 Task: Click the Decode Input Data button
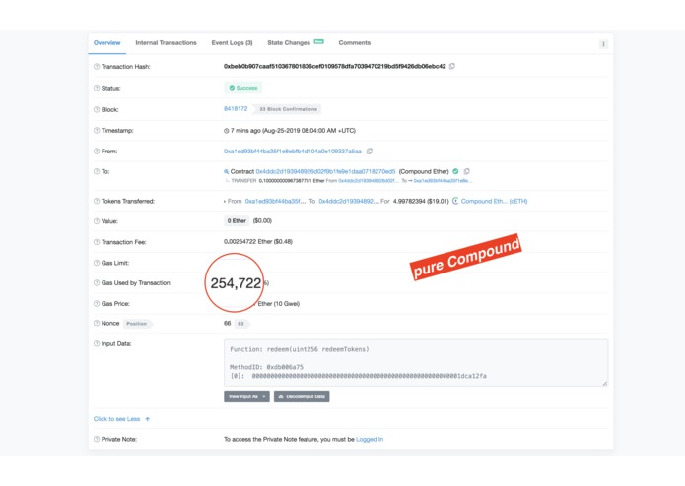302,396
